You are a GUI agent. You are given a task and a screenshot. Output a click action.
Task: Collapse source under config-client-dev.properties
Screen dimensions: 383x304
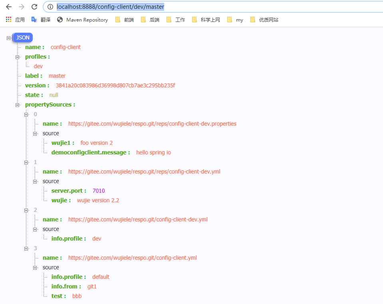pos(35,134)
